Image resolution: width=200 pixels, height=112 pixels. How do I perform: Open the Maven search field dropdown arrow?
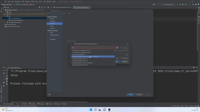pos(114,48)
